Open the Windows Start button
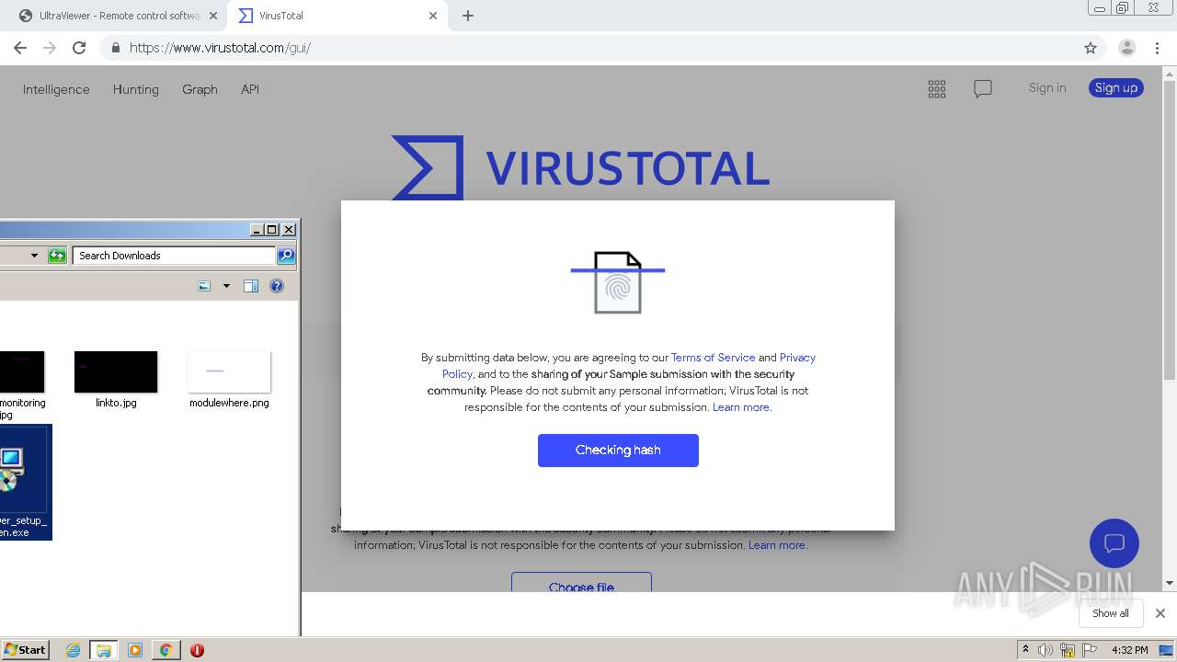 26,650
